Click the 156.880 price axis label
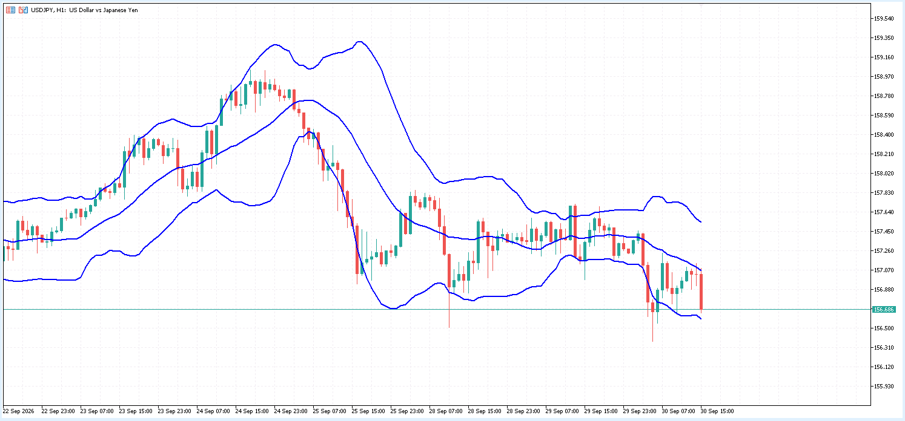The image size is (905, 421). pos(884,290)
